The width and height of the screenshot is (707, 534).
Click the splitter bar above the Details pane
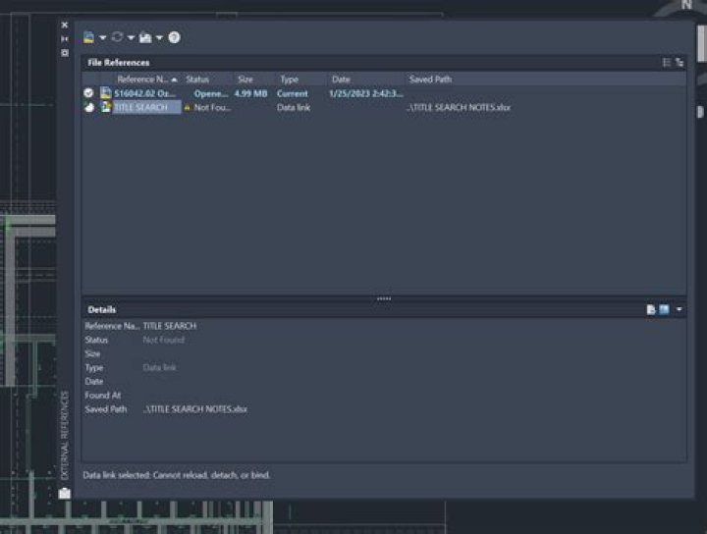[x=384, y=298]
